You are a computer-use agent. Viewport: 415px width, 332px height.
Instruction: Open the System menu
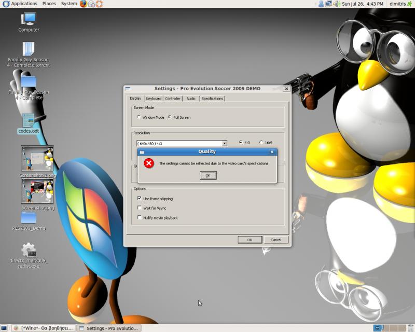69,4
